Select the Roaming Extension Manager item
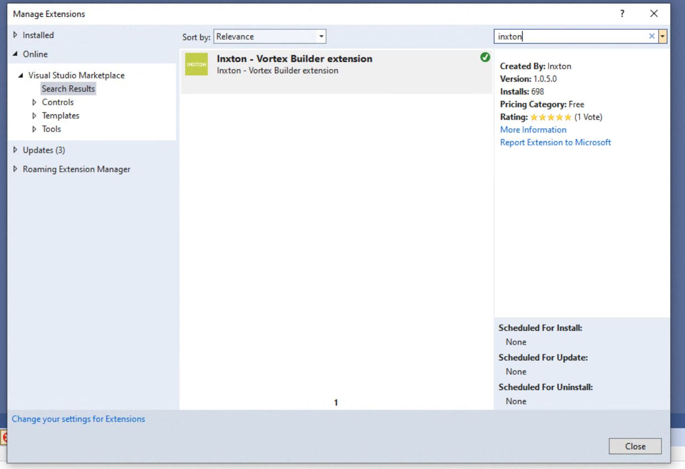This screenshot has width=685, height=469. [76, 169]
